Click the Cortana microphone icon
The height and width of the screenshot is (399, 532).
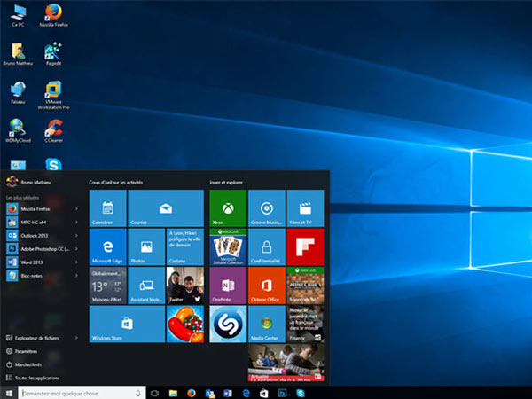tap(138, 393)
